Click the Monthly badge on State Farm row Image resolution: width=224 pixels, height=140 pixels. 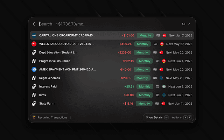point(144,104)
